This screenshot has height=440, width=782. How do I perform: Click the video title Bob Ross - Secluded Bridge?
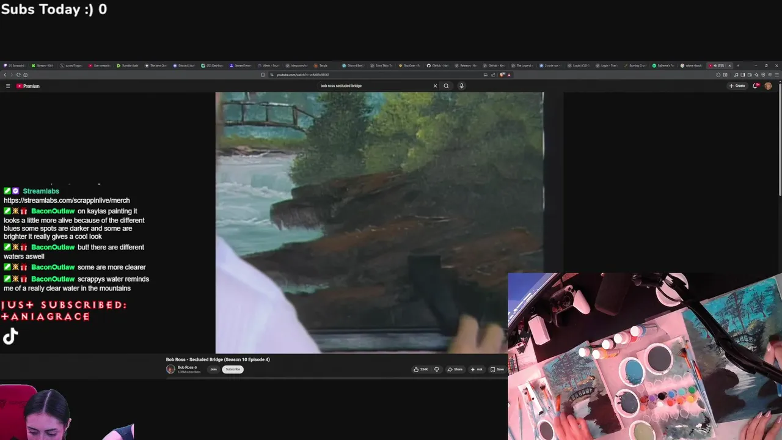(217, 359)
